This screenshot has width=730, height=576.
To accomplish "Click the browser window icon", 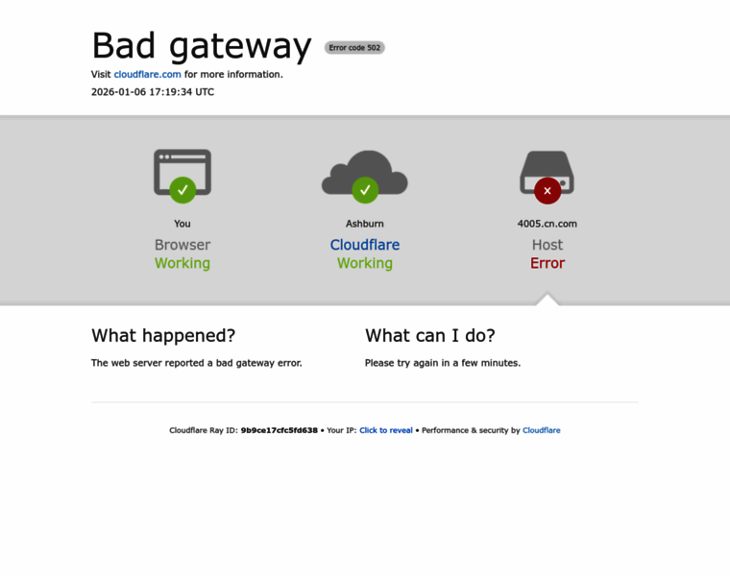I will [182, 172].
